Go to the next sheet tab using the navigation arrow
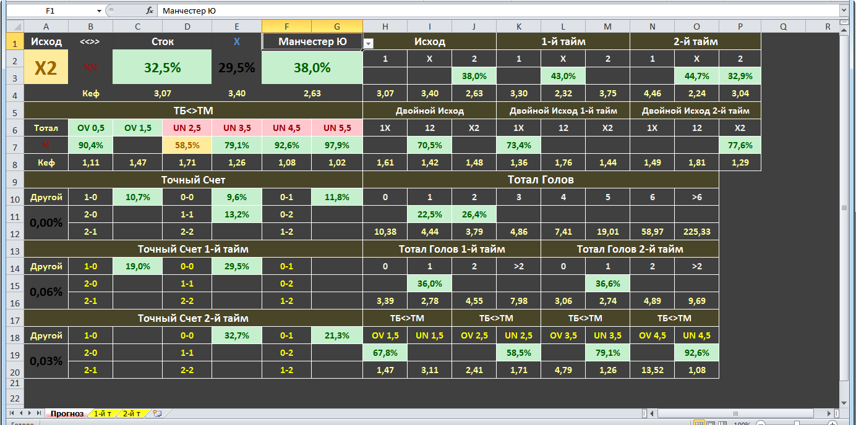This screenshot has height=425, width=856. (29, 413)
